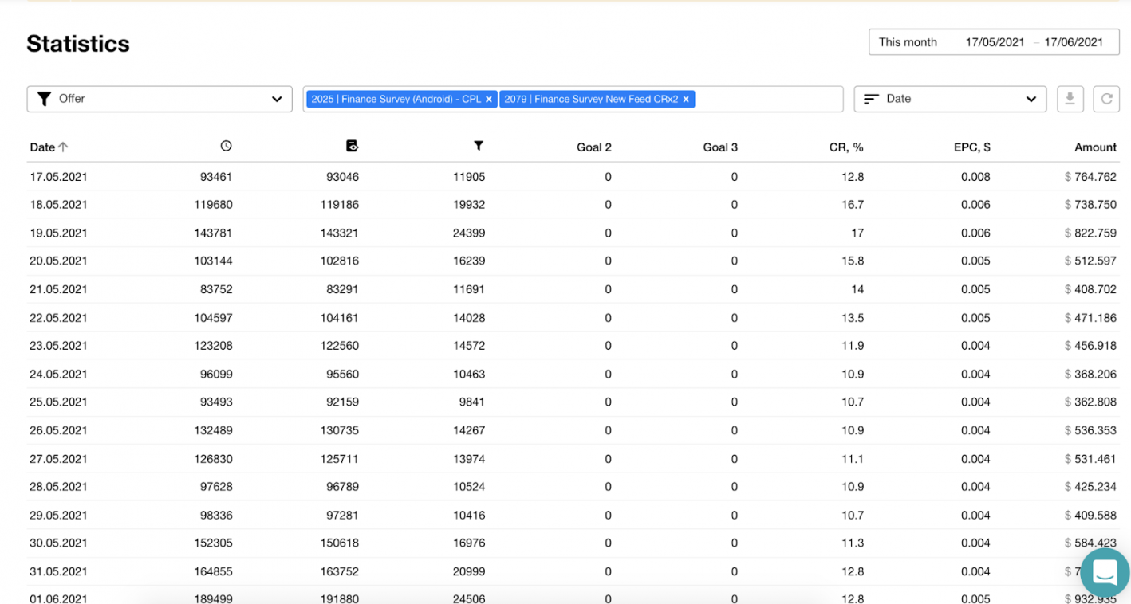Click the hosts column header icon

pos(352,146)
